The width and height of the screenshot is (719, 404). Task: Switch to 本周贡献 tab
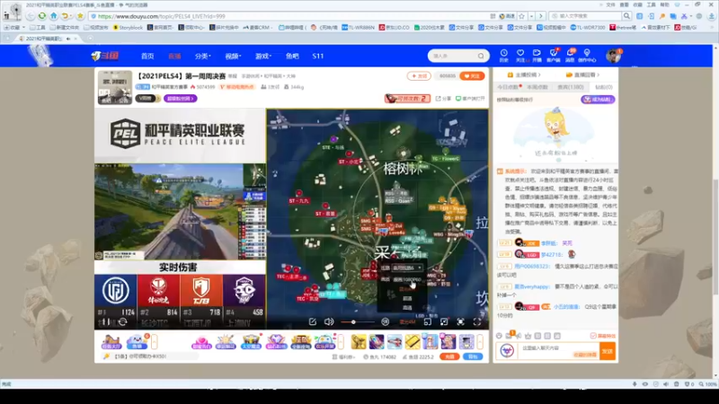[537, 87]
